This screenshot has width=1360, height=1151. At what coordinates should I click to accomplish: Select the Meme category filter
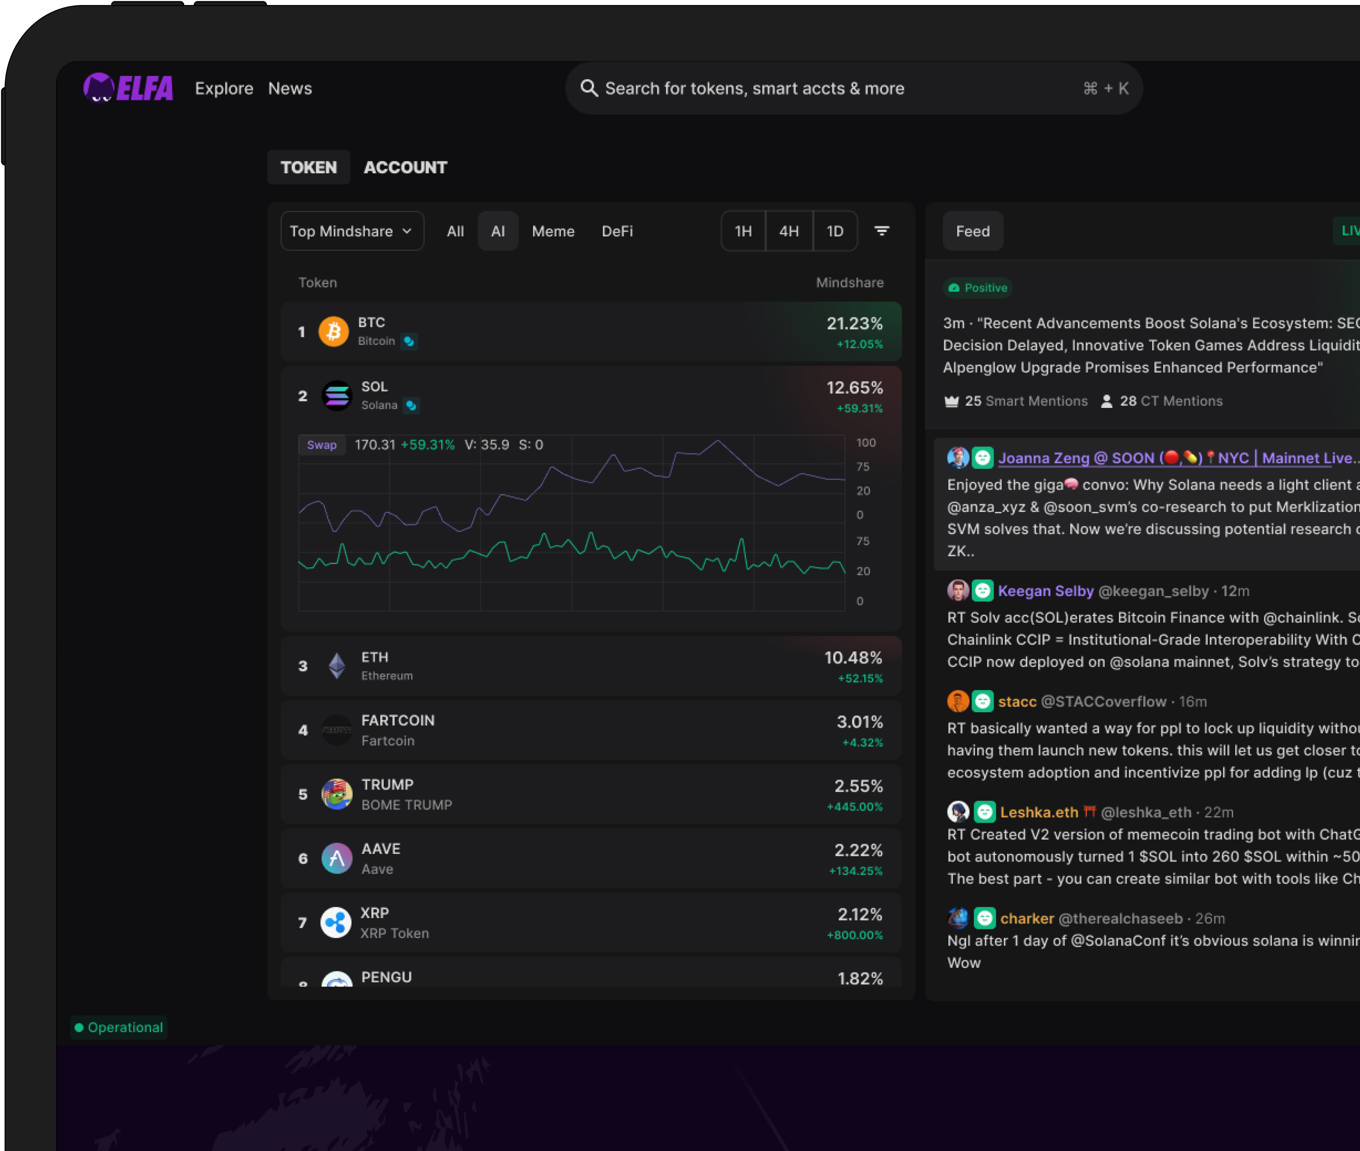[x=553, y=231]
